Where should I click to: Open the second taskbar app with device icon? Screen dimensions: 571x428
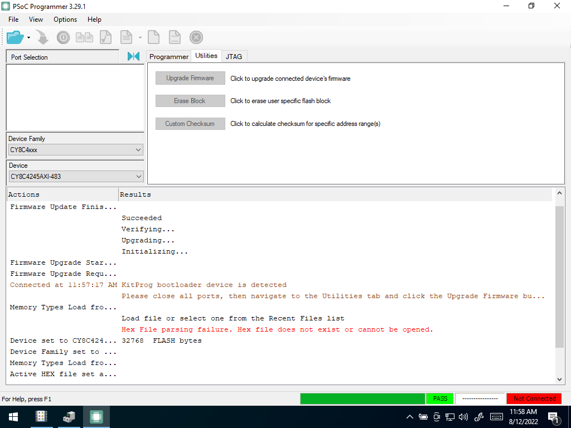[69, 417]
